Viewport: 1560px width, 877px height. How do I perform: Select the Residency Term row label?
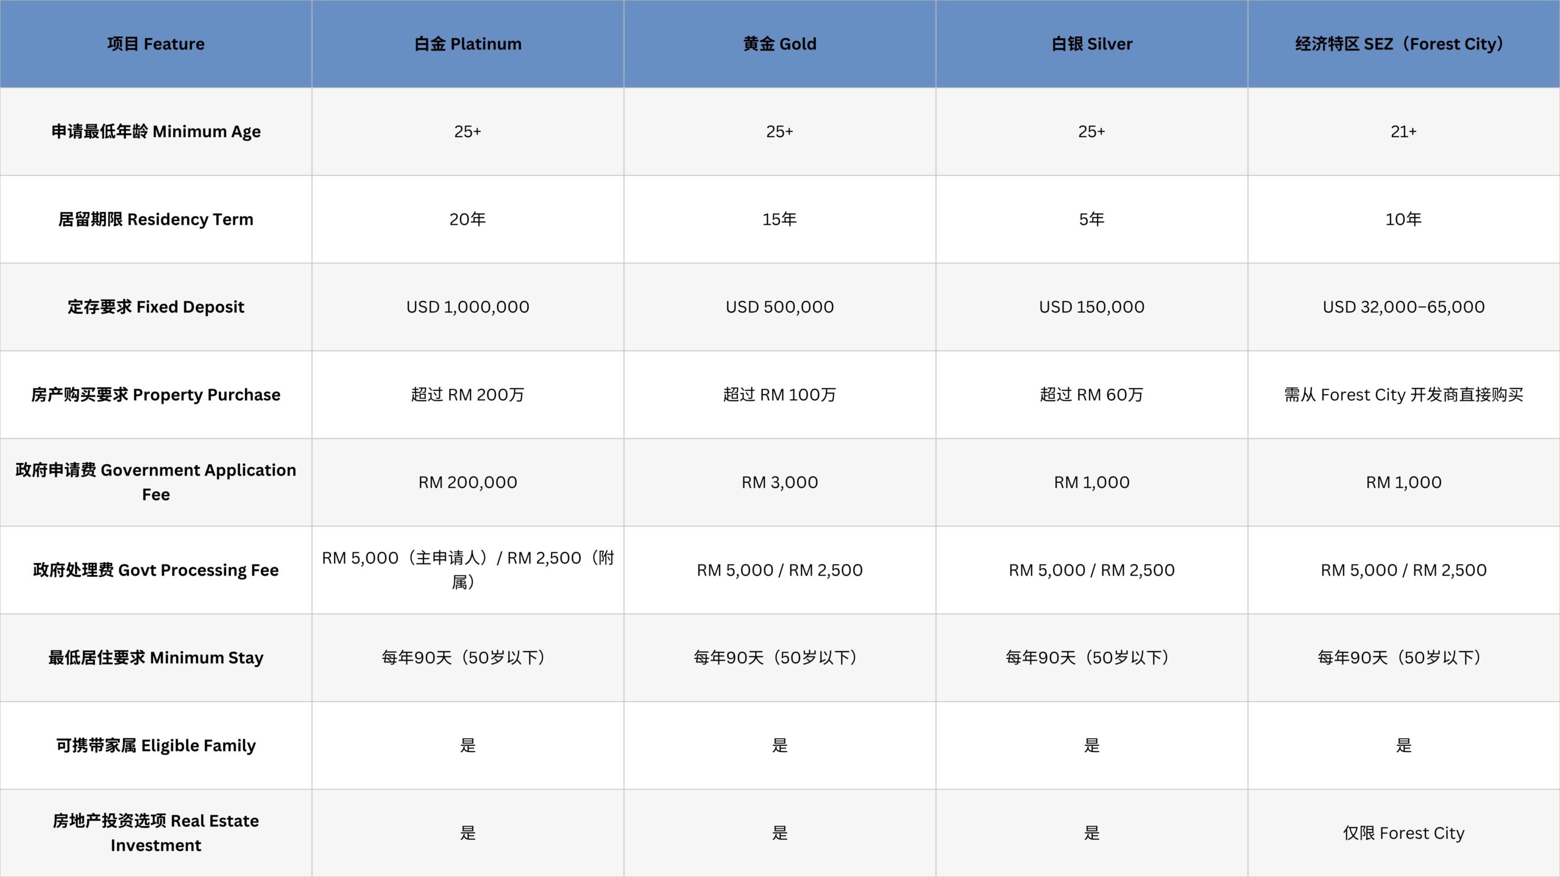(x=155, y=219)
